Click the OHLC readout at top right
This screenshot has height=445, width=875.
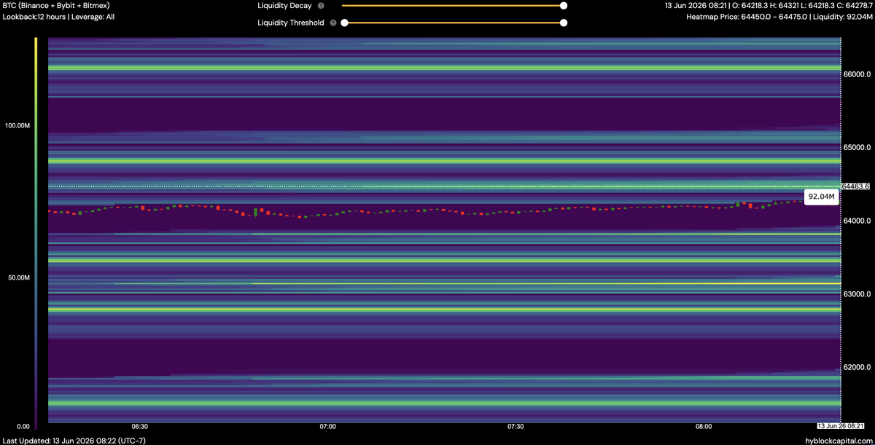coord(767,6)
